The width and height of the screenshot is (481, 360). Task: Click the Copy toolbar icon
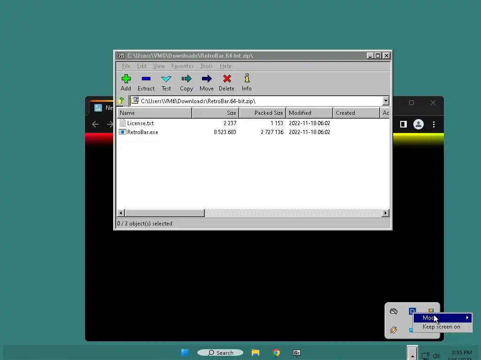(186, 79)
